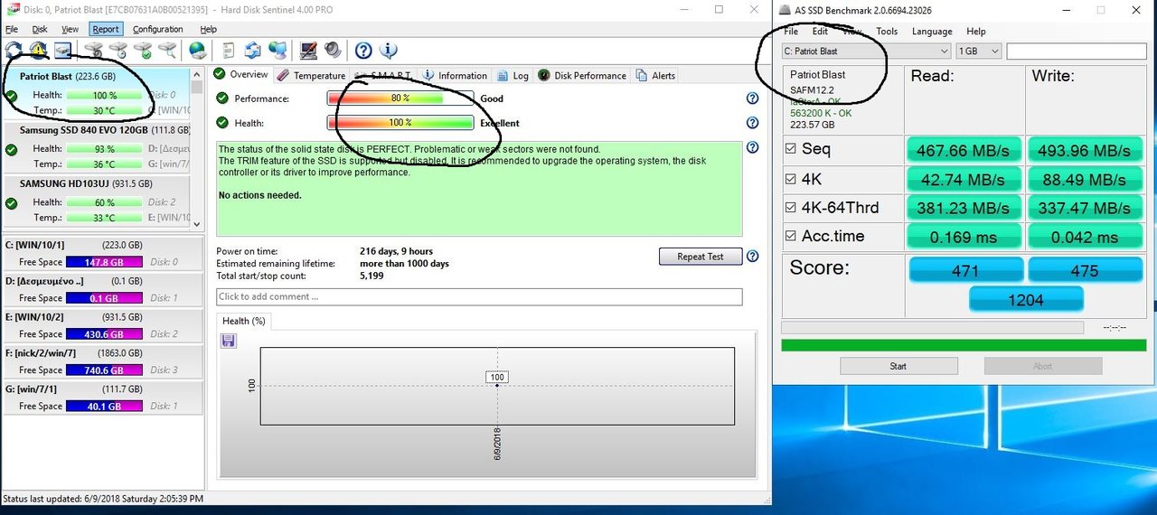Click the monitor with screwdriver configuration icon
1157x515 pixels.
pos(308,51)
